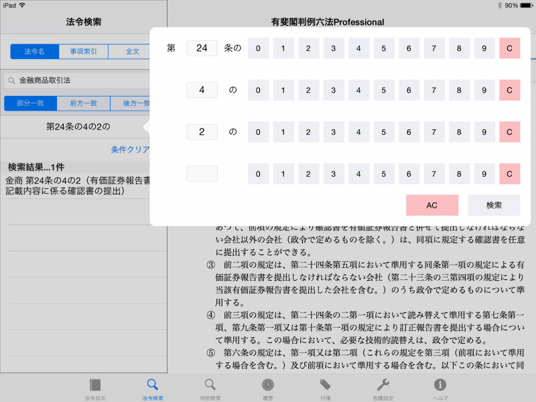This screenshot has width=536, height=402.
Task: Tap the AC all-clear button
Action: 432,205
